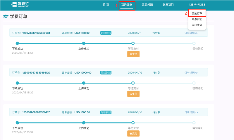
Task: Open 常见问题 in the navigation bar
Action: click(x=147, y=5)
